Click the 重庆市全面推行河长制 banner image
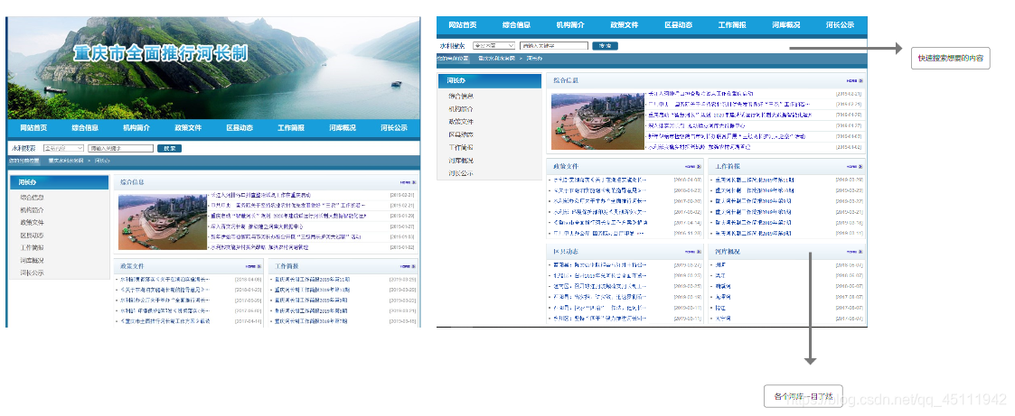Image resolution: width=1015 pixels, height=416 pixels. [213, 68]
